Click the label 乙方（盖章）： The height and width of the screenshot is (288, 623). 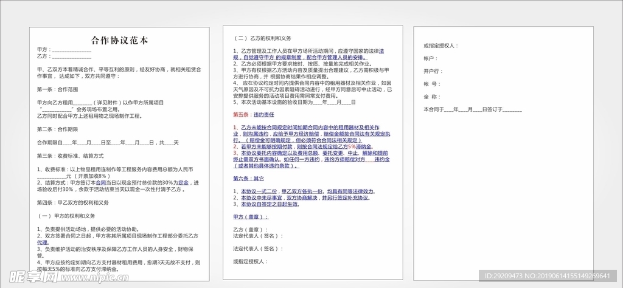tap(250, 230)
